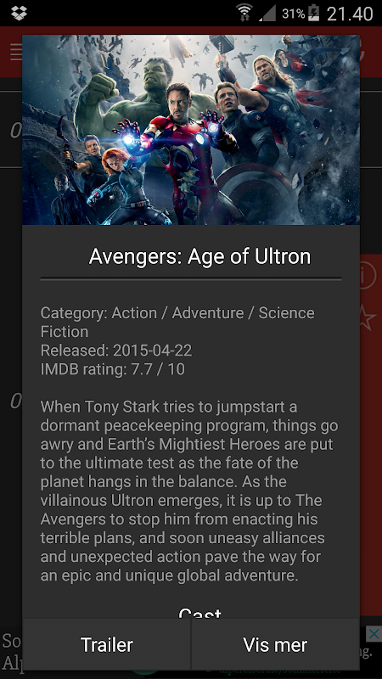The height and width of the screenshot is (679, 382).
Task: Close the ad banner with X icon
Action: [374, 635]
